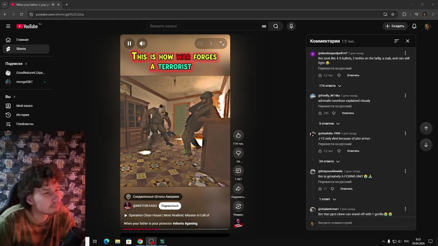Pause the Shorts video
Screen dimensions: 438x246
(x=129, y=43)
